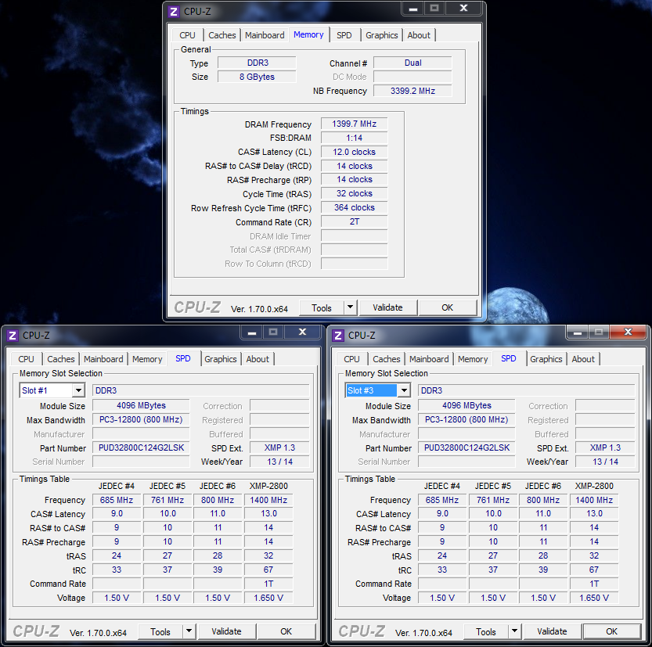
Task: Open Graphics tab in Slot #1 window
Action: (x=221, y=359)
